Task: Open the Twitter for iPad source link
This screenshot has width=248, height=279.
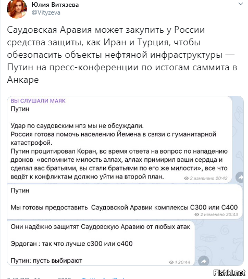Action: click(x=103, y=278)
